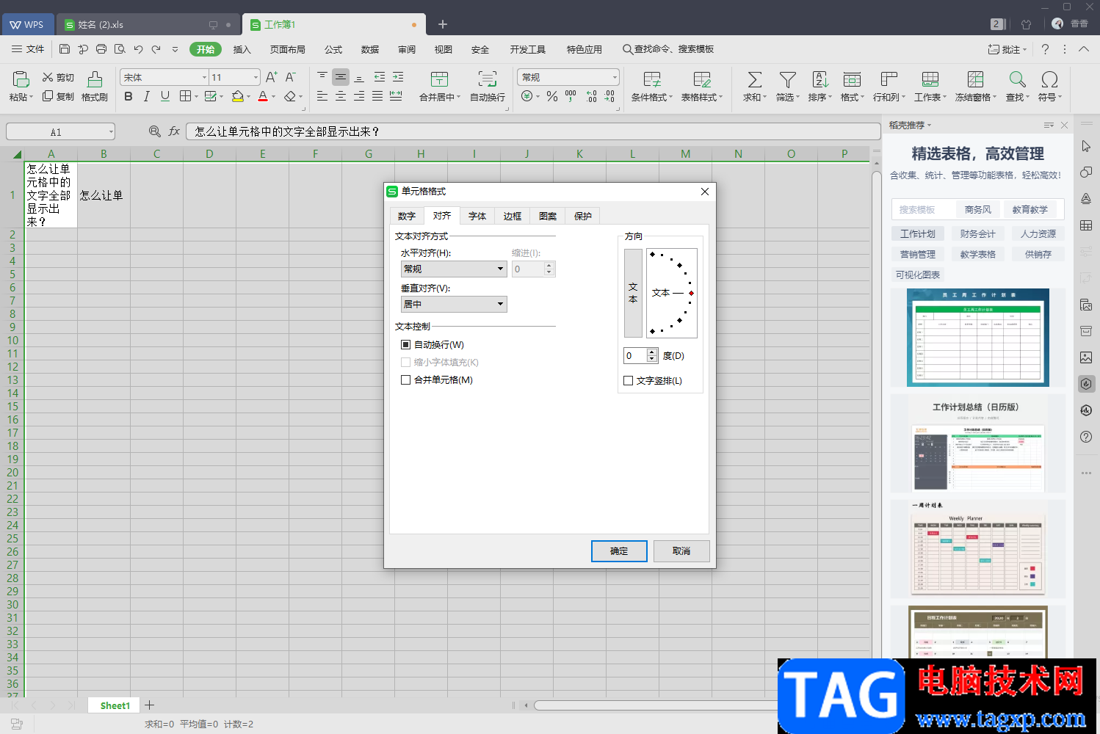Click the Cut scissors icon
The height and width of the screenshot is (734, 1100).
[x=48, y=77]
